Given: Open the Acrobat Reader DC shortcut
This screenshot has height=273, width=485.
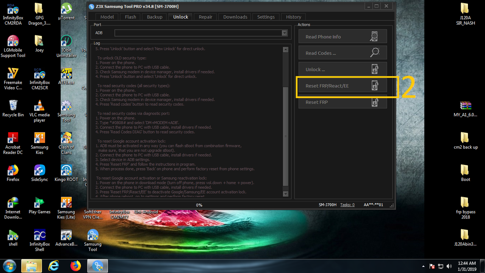Looking at the screenshot, I should coord(13,143).
